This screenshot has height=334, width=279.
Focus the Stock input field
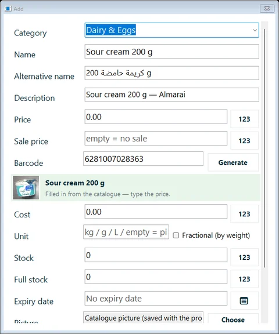[x=156, y=255]
